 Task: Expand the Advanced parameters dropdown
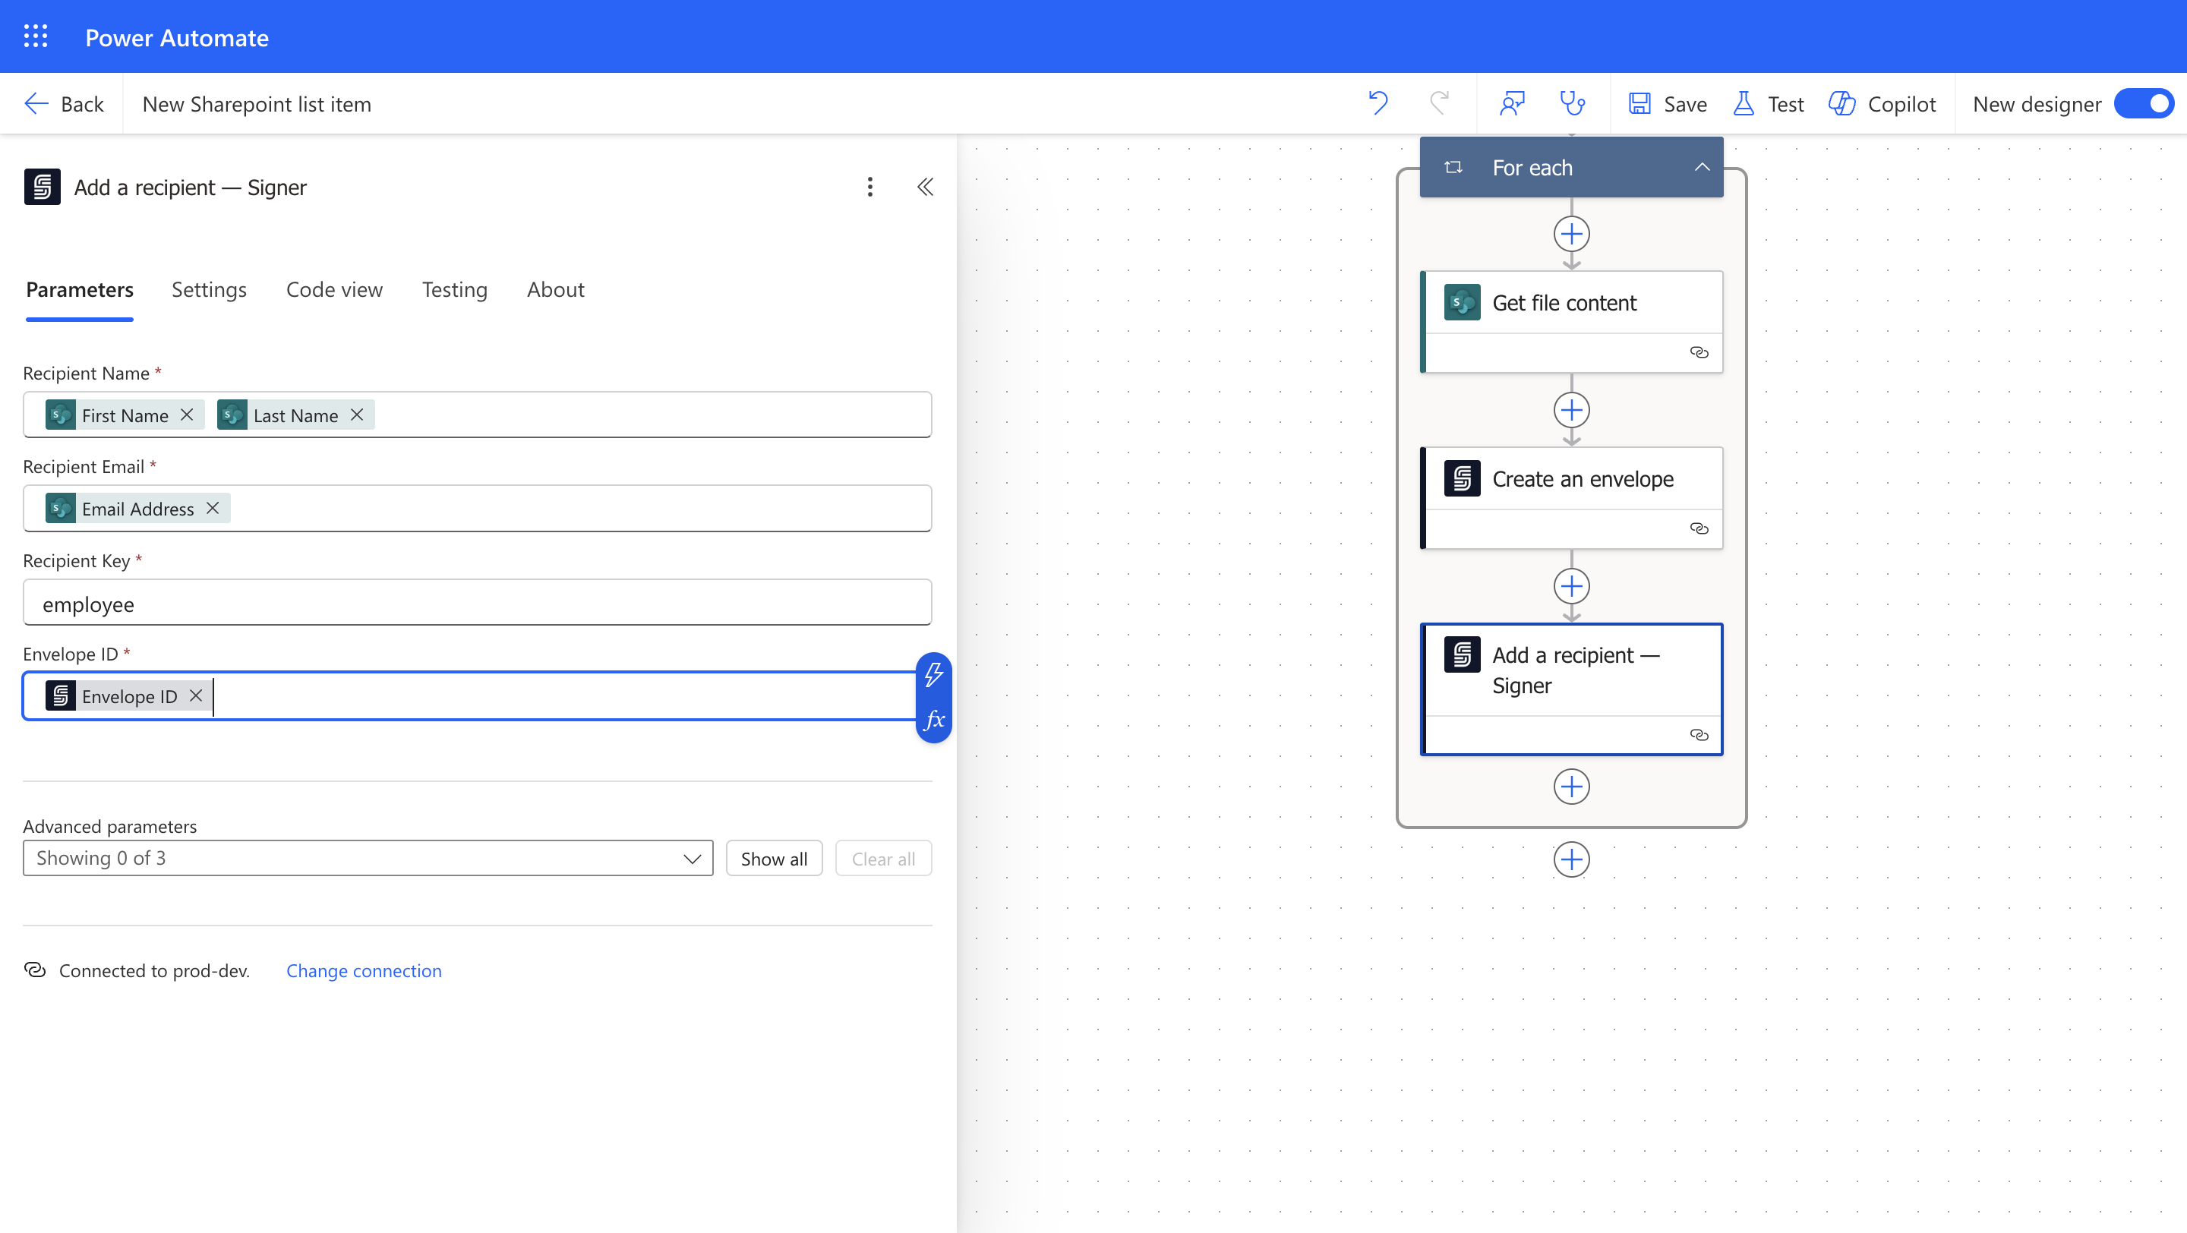tap(368, 858)
